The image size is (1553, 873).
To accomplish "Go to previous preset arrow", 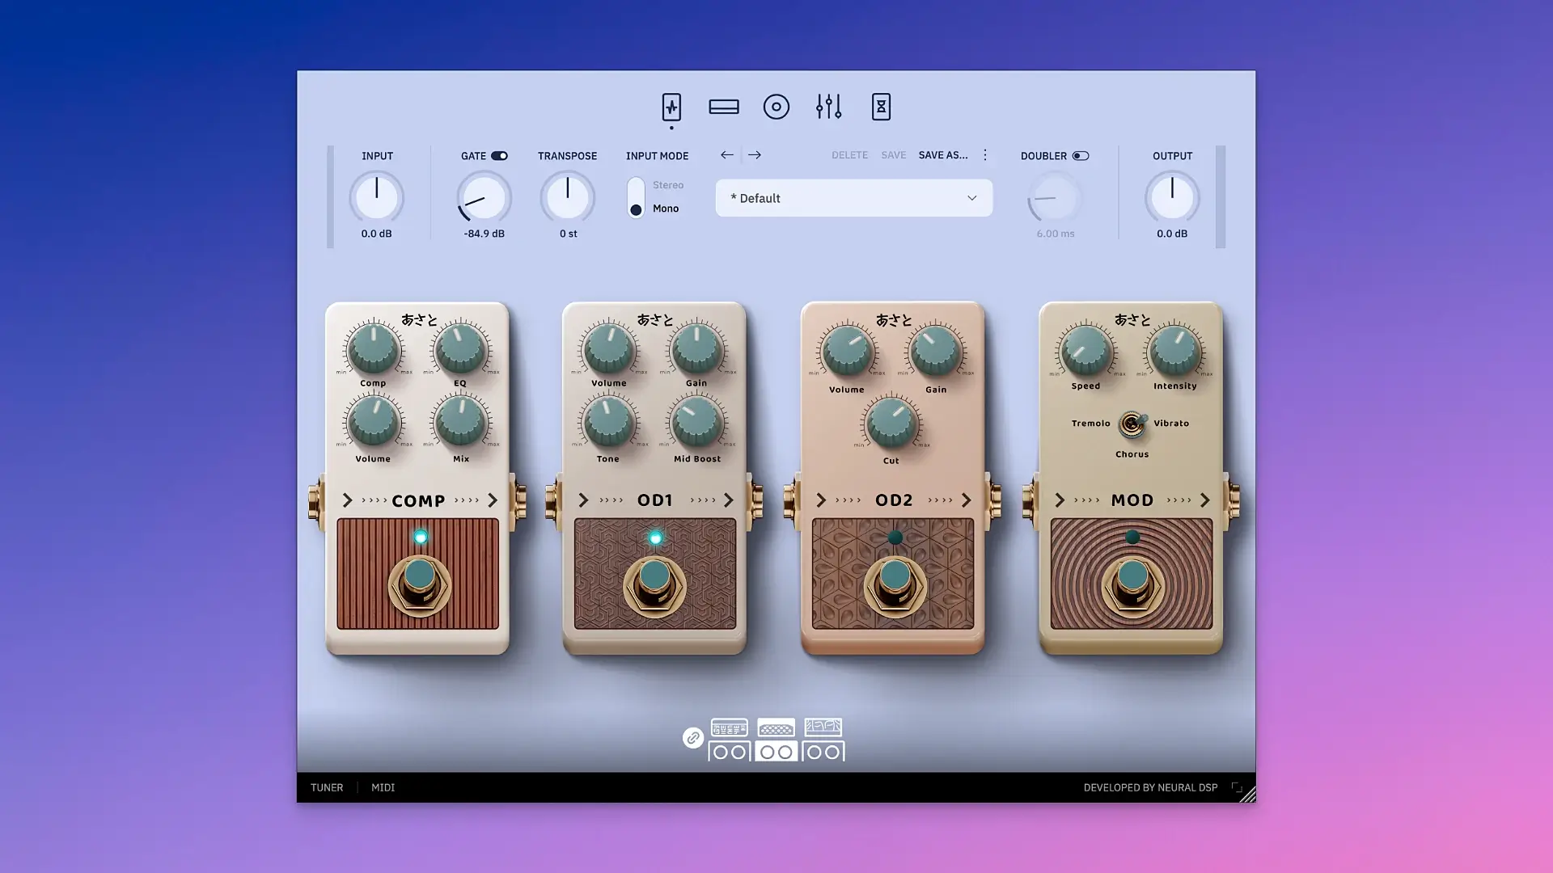I will pyautogui.click(x=727, y=155).
